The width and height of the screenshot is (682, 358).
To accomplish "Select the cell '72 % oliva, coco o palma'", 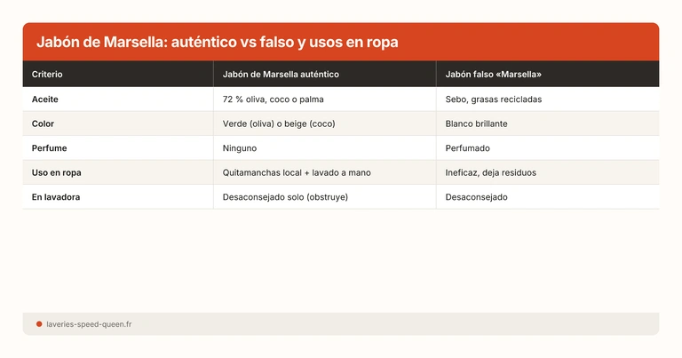I will pos(274,99).
